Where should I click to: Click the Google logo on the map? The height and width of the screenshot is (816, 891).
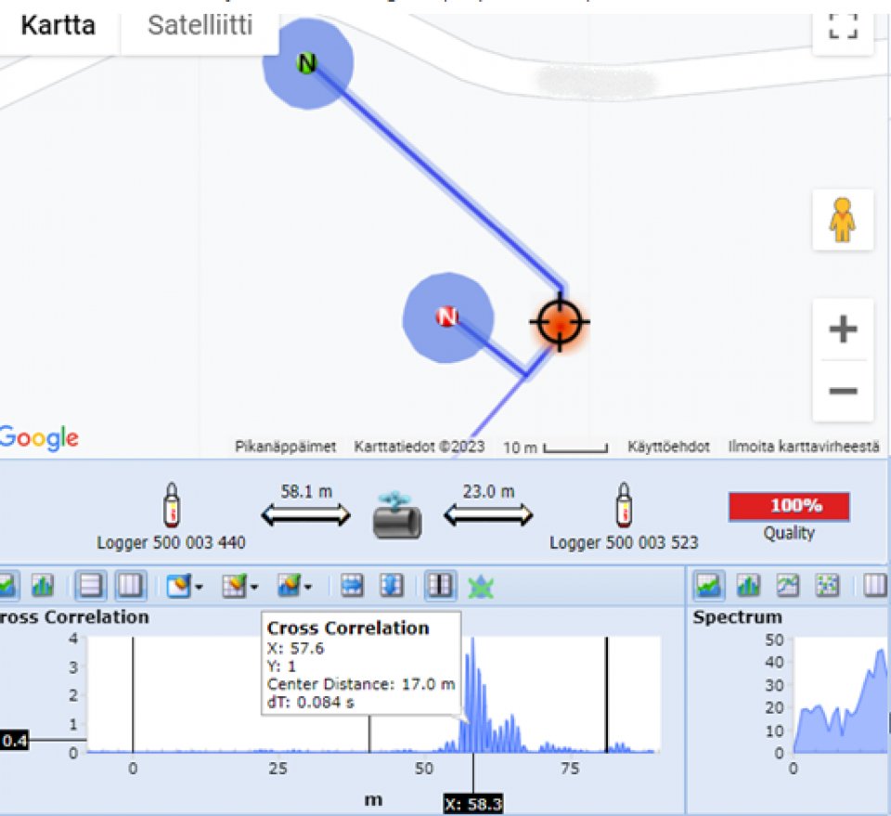click(39, 438)
